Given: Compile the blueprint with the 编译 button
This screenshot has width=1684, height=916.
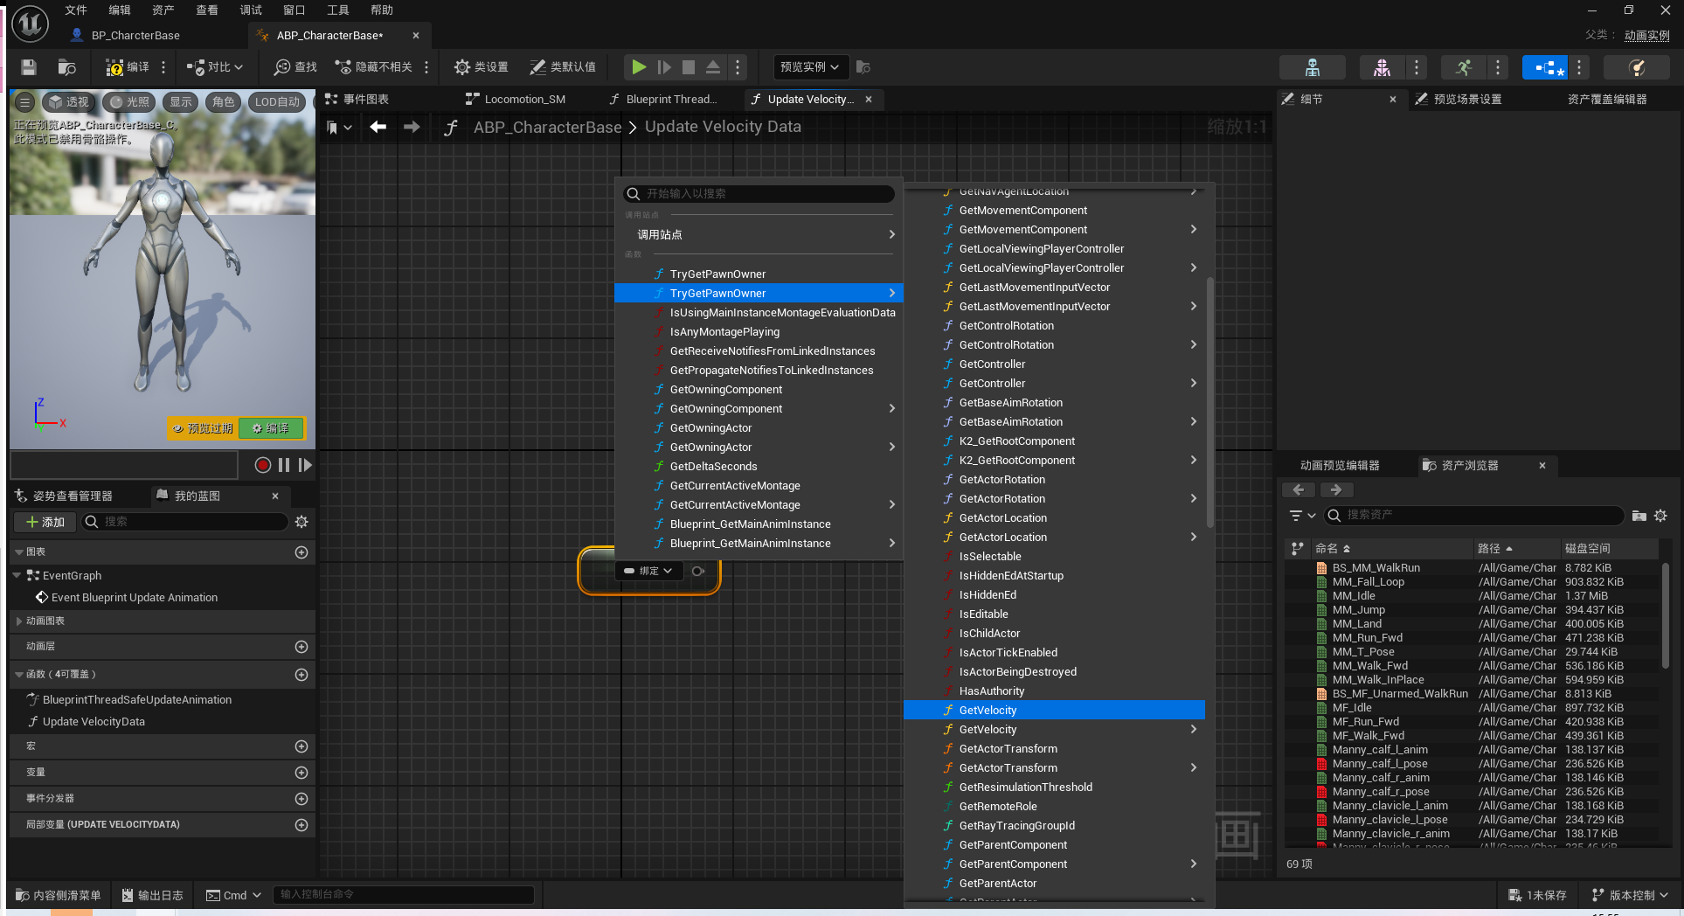Looking at the screenshot, I should click(x=128, y=67).
